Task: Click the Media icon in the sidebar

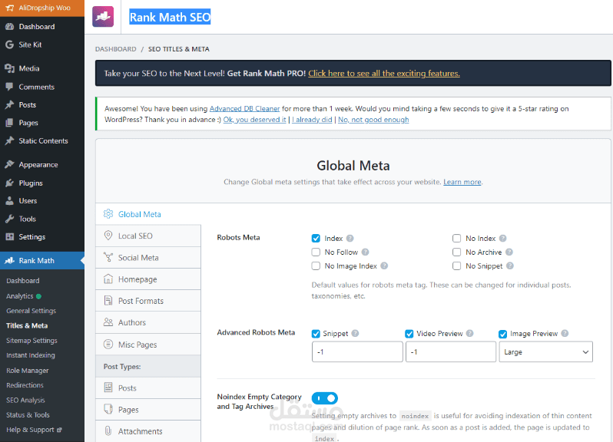Action: [x=10, y=68]
